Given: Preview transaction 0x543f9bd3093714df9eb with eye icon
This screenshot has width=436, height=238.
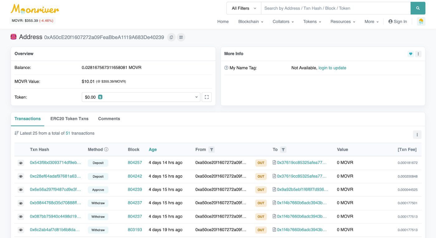Looking at the screenshot, I should pos(21,163).
